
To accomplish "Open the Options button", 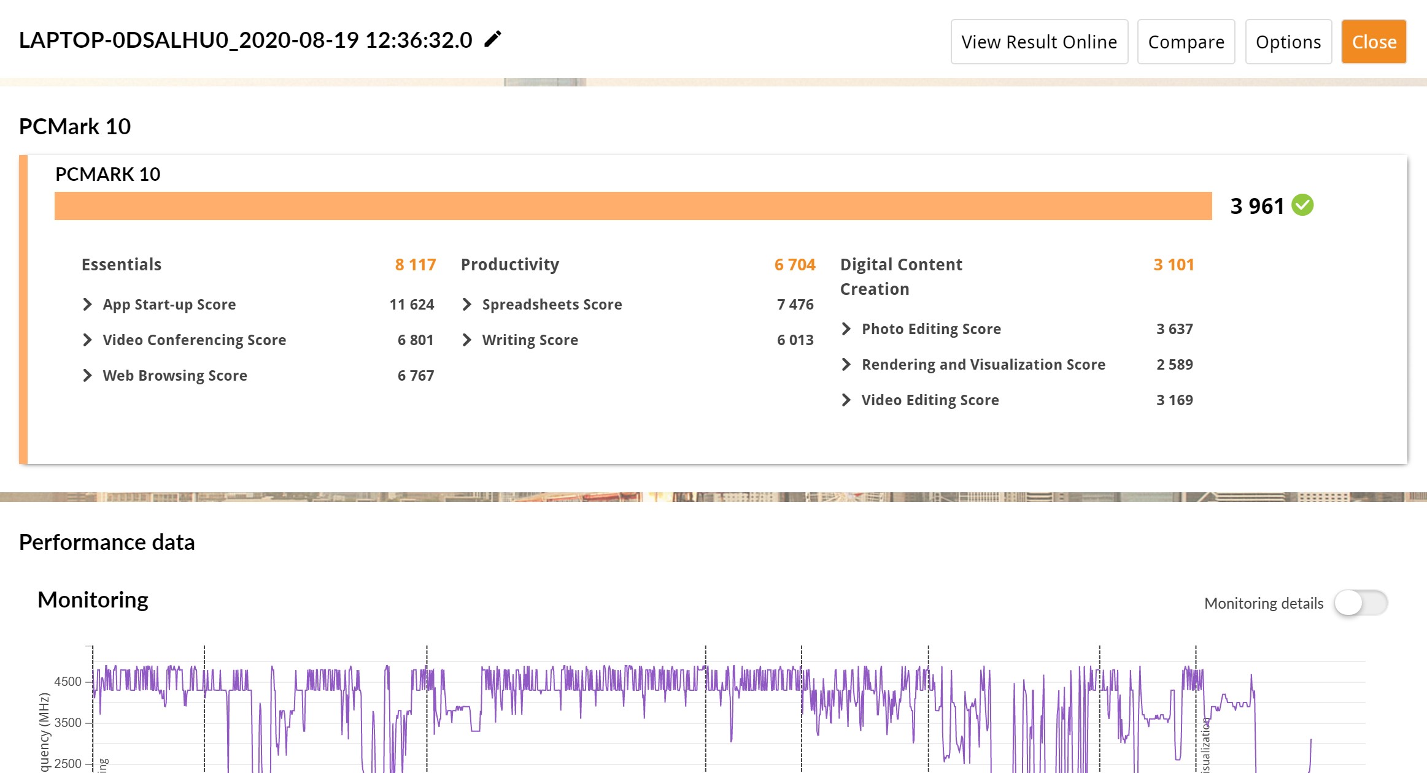I will (x=1288, y=42).
